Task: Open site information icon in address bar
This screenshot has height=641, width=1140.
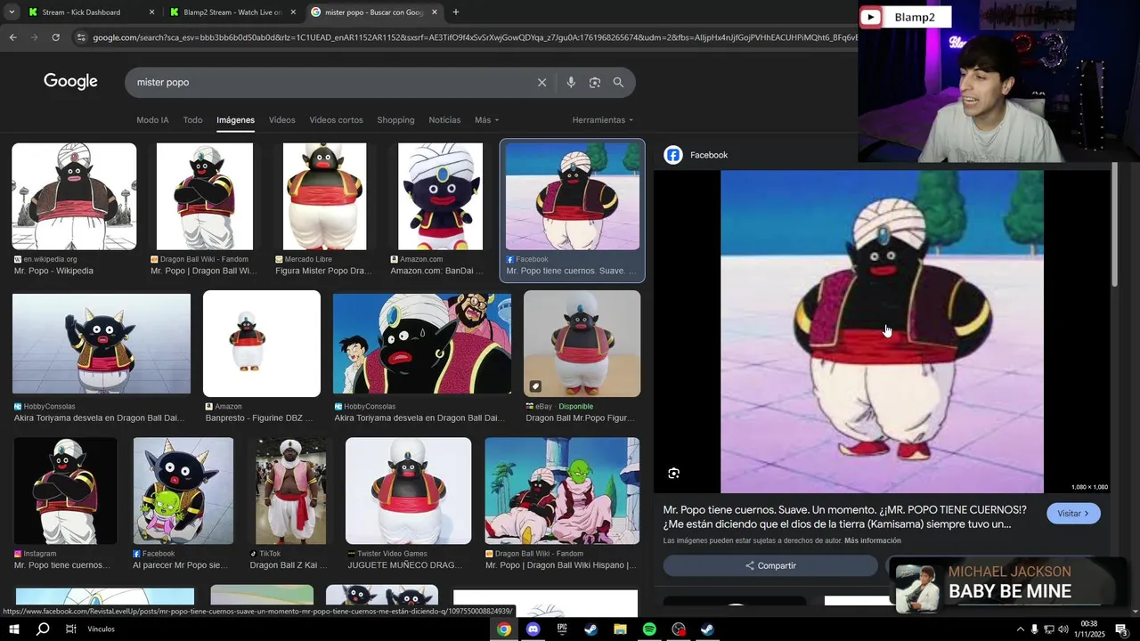Action: tap(81, 37)
